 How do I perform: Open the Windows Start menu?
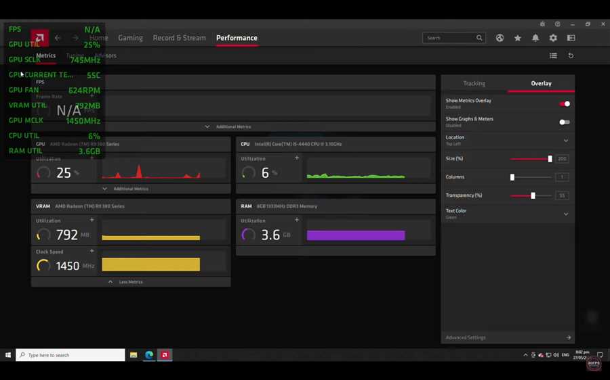pyautogui.click(x=7, y=355)
